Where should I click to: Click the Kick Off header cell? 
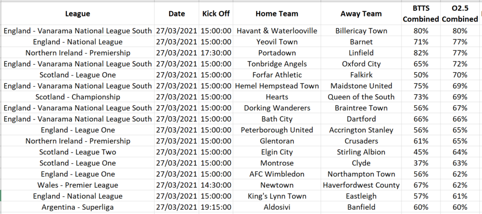click(x=216, y=14)
